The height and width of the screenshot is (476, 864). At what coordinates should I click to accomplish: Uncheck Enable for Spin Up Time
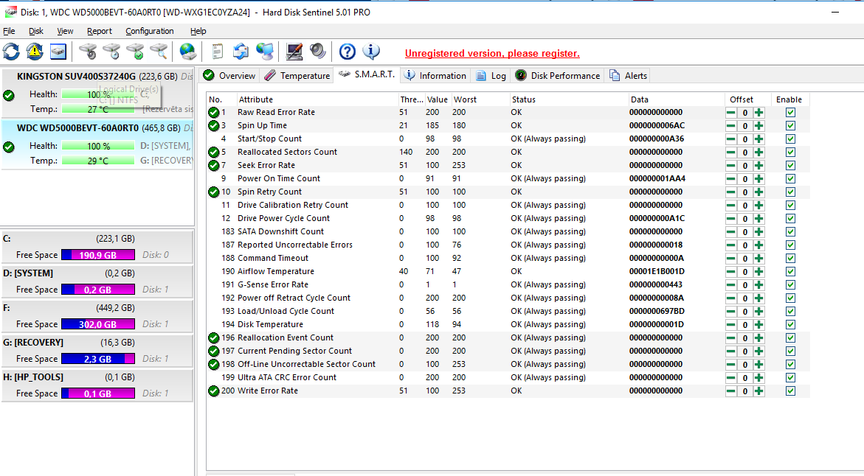pos(790,125)
